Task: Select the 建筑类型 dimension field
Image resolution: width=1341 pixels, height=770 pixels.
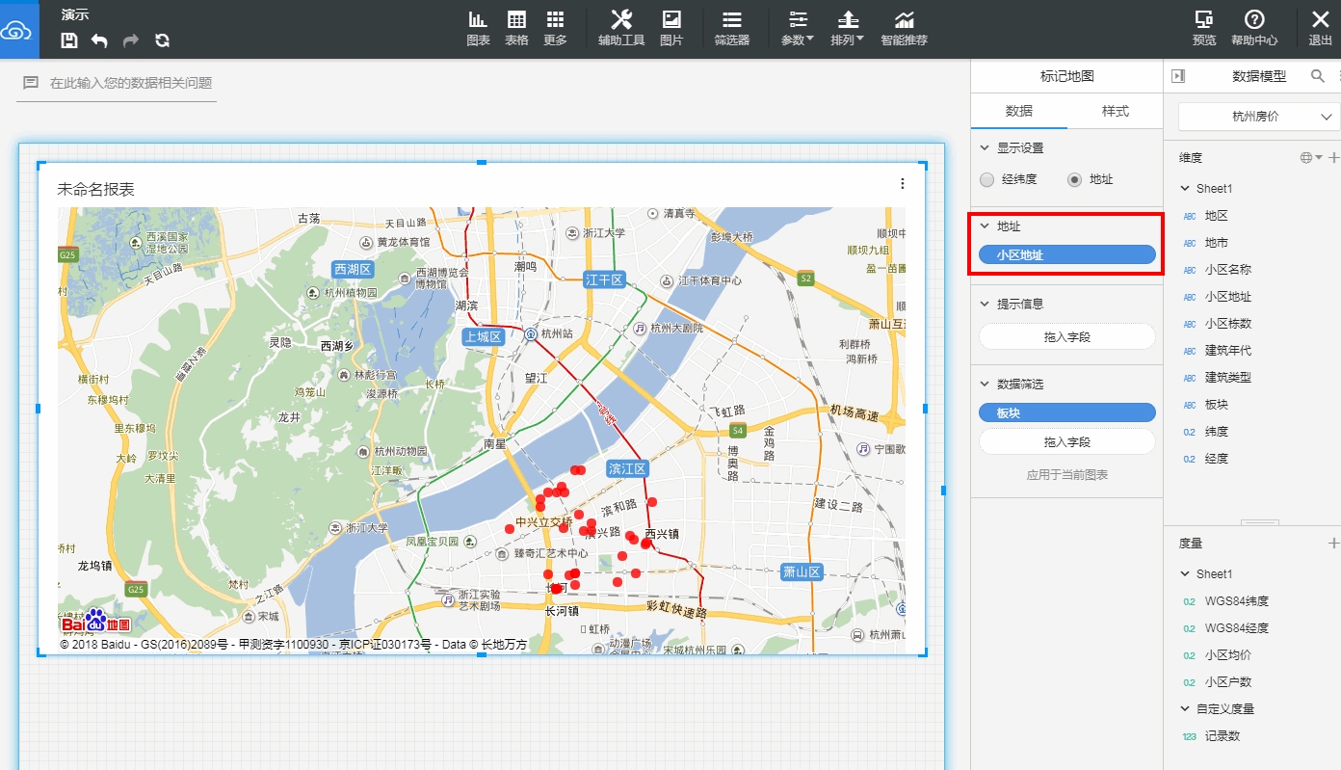Action: click(1228, 378)
